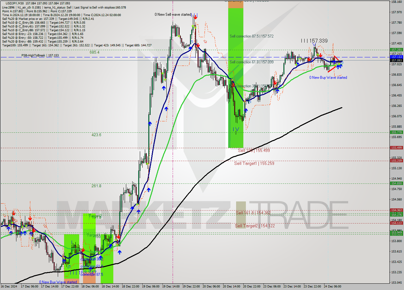Click the '24 Dec 06:00' time axis label
This screenshot has width=404, height=290.
(332, 287)
